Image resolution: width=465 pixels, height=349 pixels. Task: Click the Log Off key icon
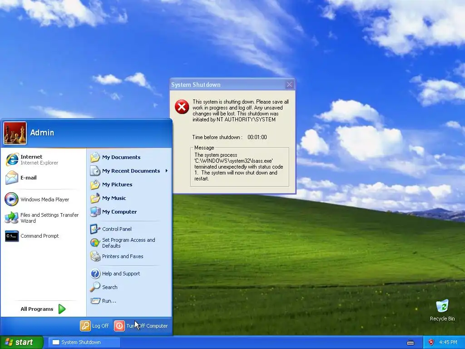[x=85, y=325]
